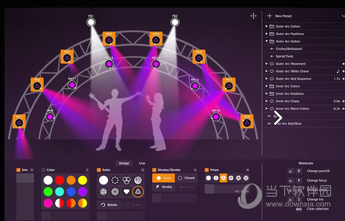Choose the open white gobo
The image size is (345, 221).
point(103,180)
